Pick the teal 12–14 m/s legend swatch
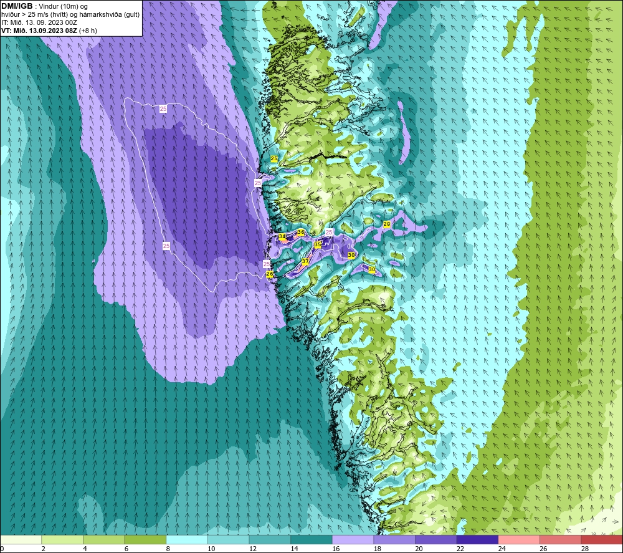The height and width of the screenshot is (553, 623). pos(270,539)
